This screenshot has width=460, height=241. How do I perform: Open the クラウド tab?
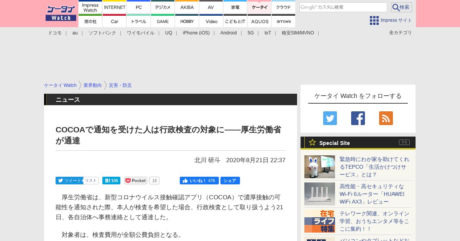click(283, 7)
